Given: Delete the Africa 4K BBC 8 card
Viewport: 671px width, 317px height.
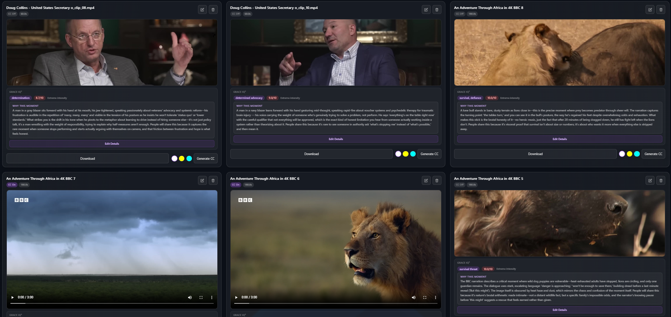Looking at the screenshot, I should [661, 10].
